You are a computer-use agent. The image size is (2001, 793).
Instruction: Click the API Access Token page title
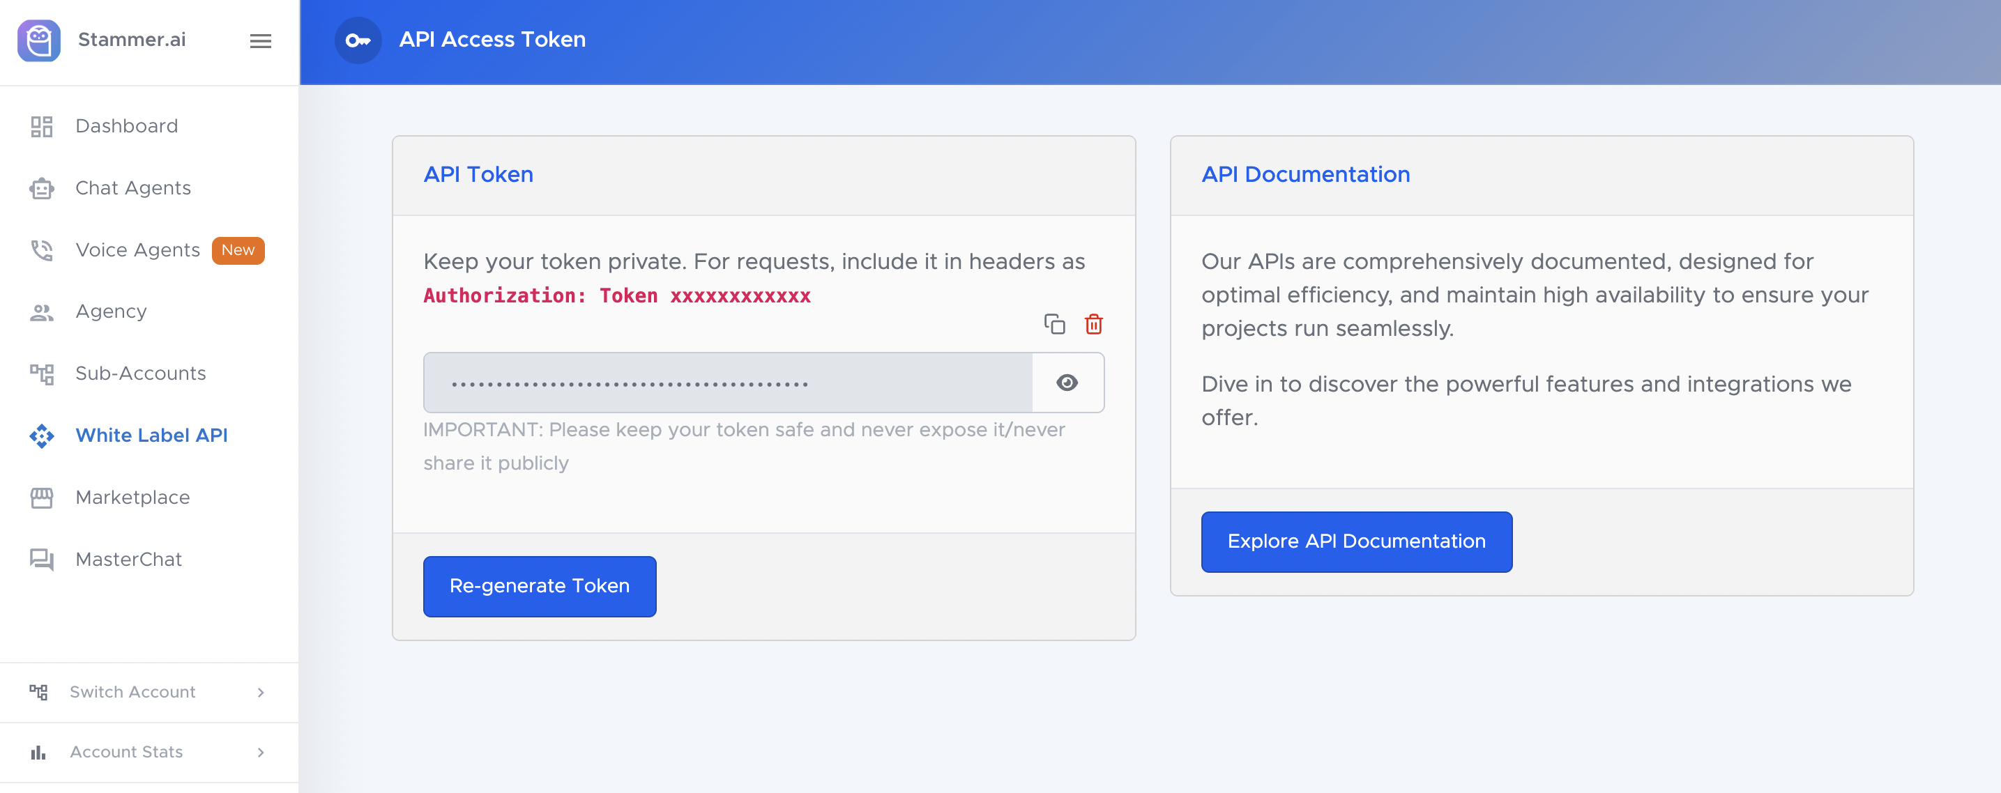492,40
